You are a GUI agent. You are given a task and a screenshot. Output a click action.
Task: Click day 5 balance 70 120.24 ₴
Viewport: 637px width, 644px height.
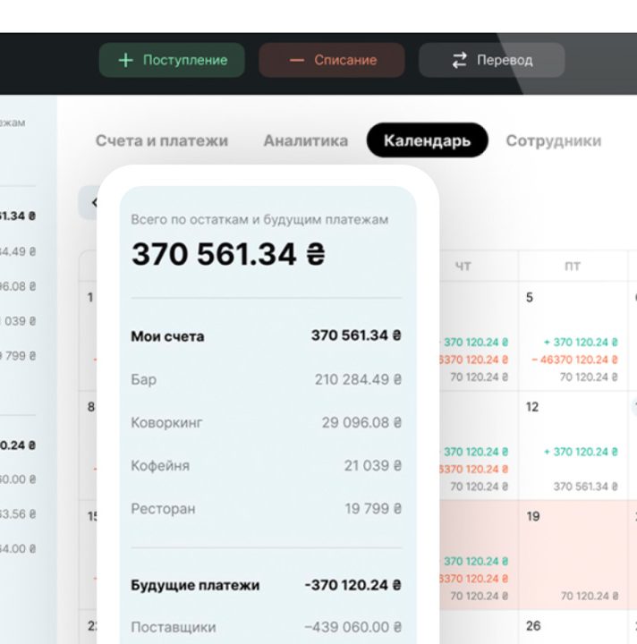pos(589,377)
